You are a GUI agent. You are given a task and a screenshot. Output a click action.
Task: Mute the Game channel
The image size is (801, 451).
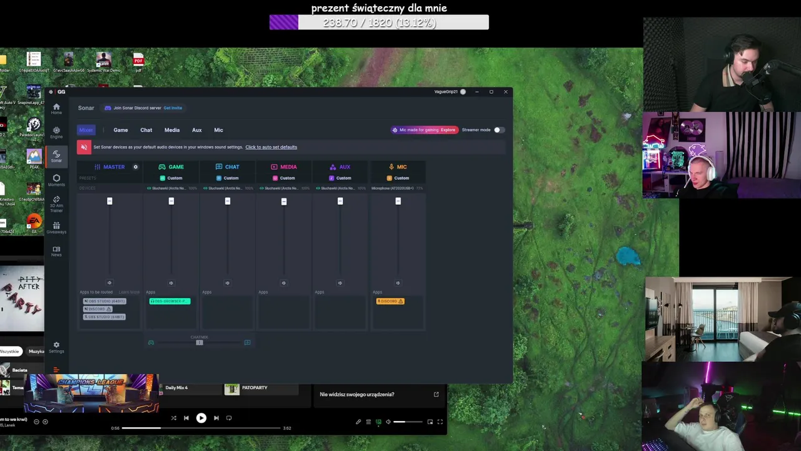click(171, 283)
